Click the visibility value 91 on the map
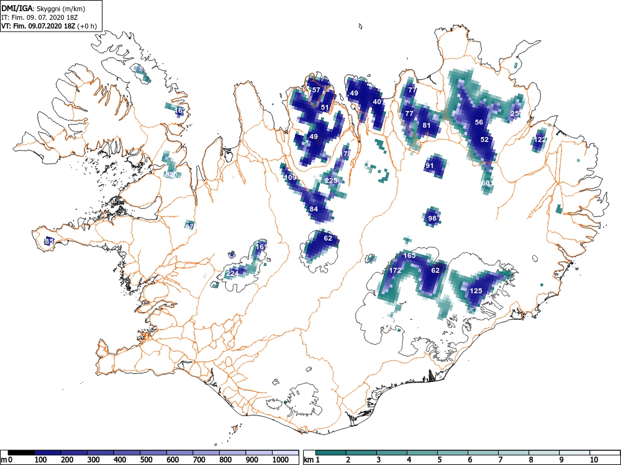621x465 pixels. pos(430,166)
